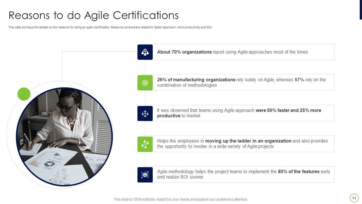The image size is (362, 204).
Task: Click the navy team-gear icon beside 70% organizations
Action: pyautogui.click(x=145, y=52)
